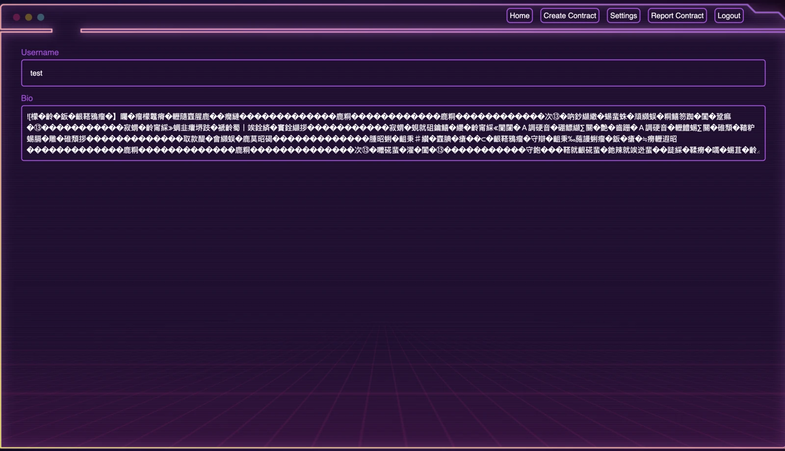Image resolution: width=785 pixels, height=451 pixels.
Task: Log out using the Logout button
Action: [729, 16]
